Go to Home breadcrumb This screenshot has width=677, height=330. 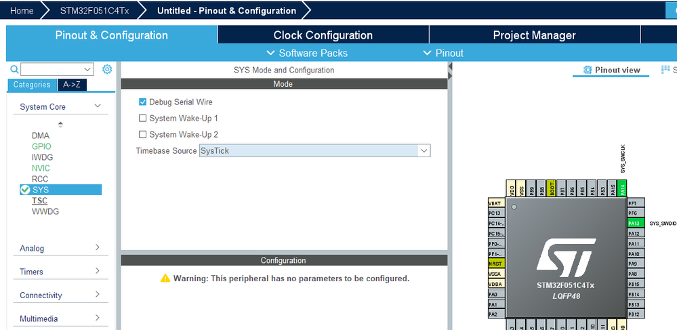[x=22, y=11]
